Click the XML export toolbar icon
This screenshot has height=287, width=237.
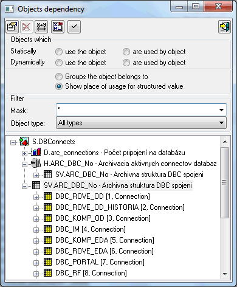pos(58,27)
